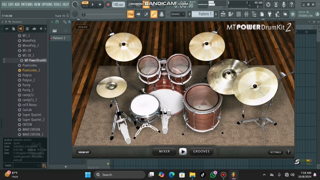Viewport: 320px width, 180px height.
Task: Open the Mixer faders icon
Action: tap(246, 14)
